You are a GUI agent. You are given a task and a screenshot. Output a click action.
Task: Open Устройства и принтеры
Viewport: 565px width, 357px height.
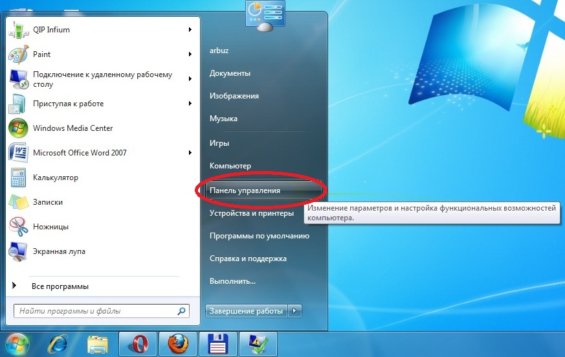pyautogui.click(x=252, y=213)
